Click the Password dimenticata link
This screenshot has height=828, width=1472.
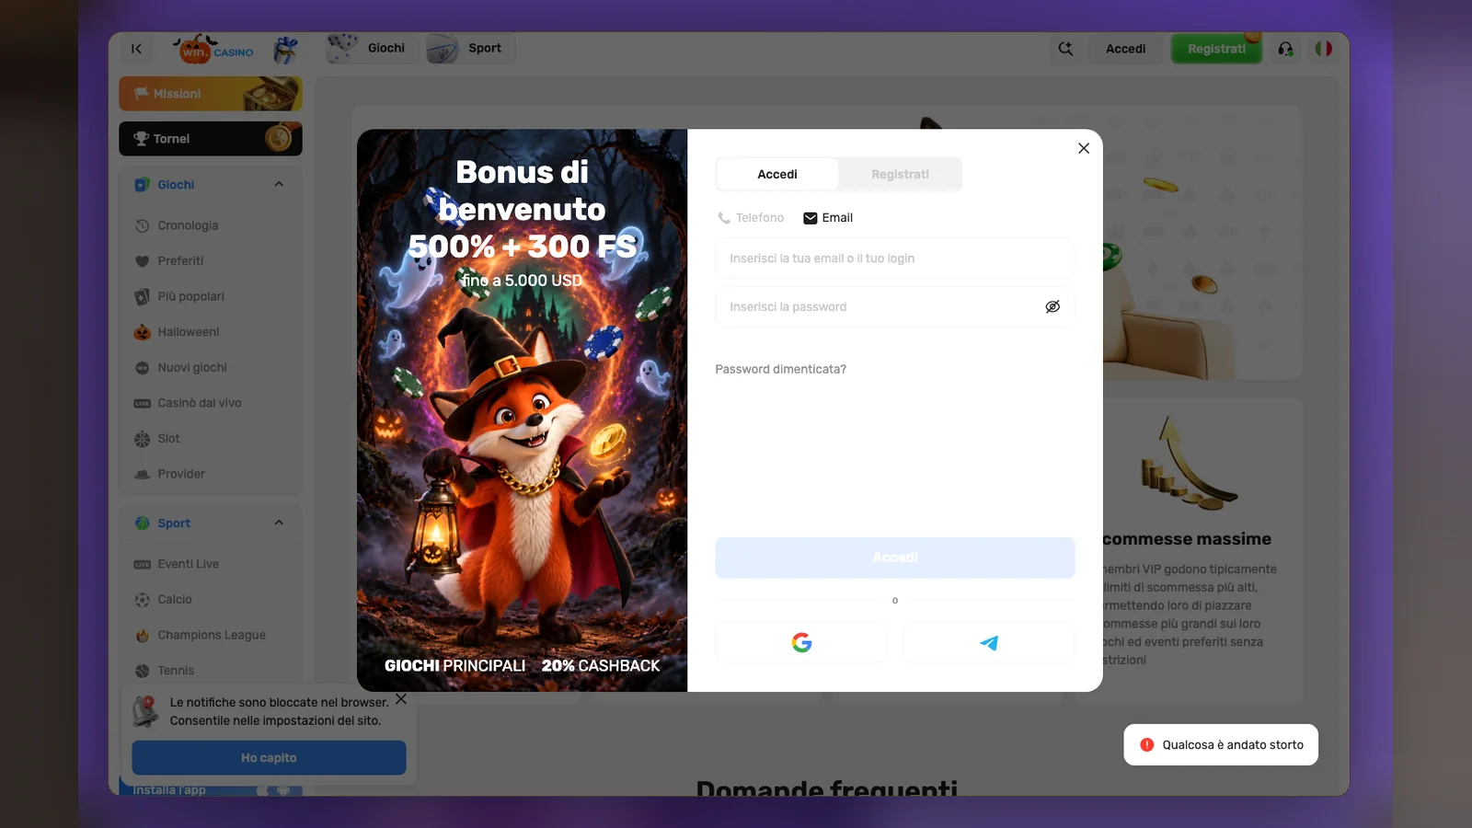click(780, 369)
